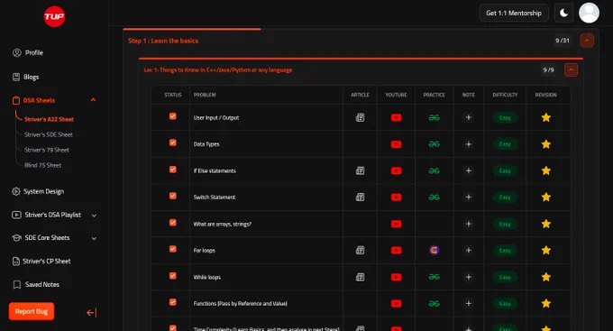The height and width of the screenshot is (331, 613).
Task: Open YouTube video for Switch Statement
Action: click(x=396, y=198)
